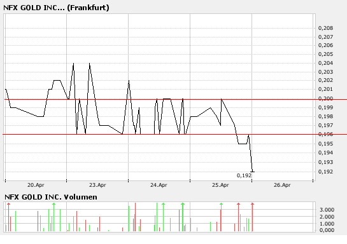The width and height of the screenshot is (347, 244).
Task: Click the 0,199 price axis label
Action: click(325, 107)
